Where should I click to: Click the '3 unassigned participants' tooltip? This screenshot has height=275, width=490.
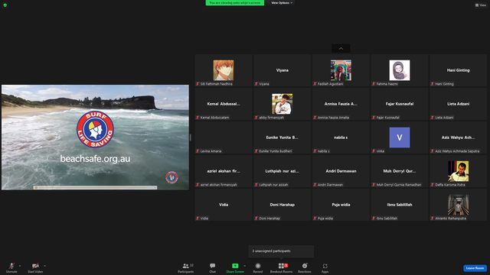(x=281, y=251)
